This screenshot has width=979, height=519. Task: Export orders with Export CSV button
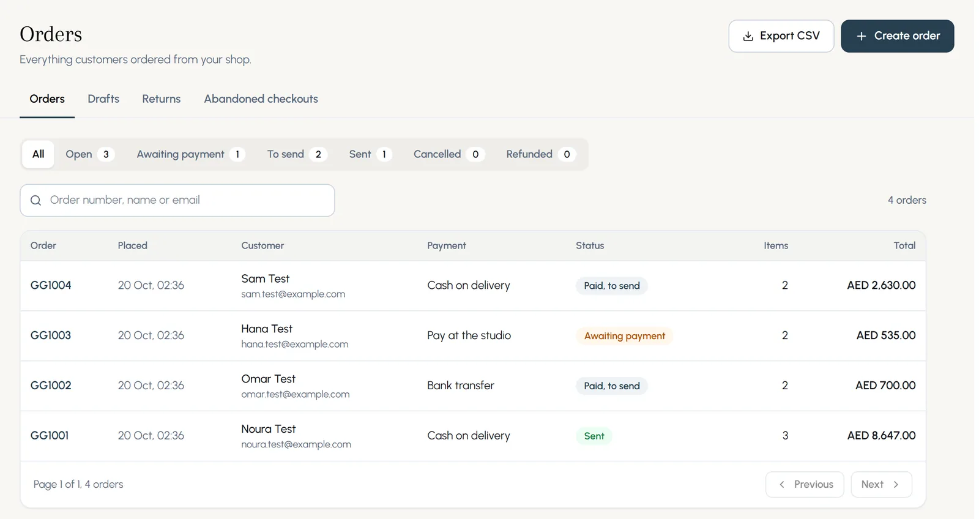pyautogui.click(x=781, y=36)
